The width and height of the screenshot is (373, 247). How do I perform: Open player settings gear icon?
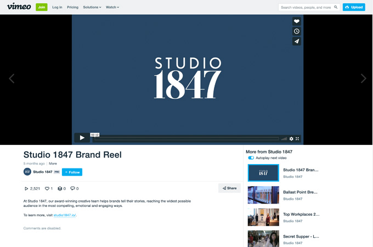pos(291,139)
